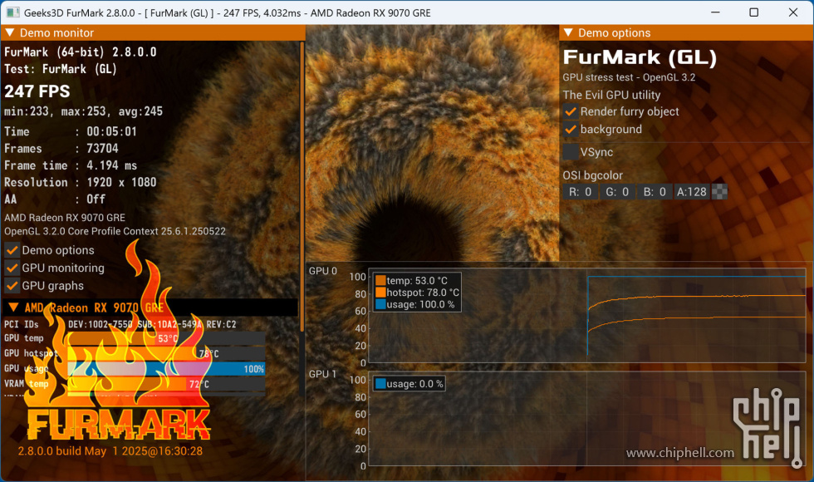Minimize the FurMark window

(x=715, y=12)
